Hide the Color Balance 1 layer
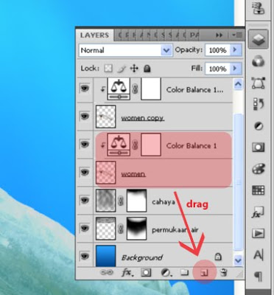274x295 pixels. coord(85,144)
